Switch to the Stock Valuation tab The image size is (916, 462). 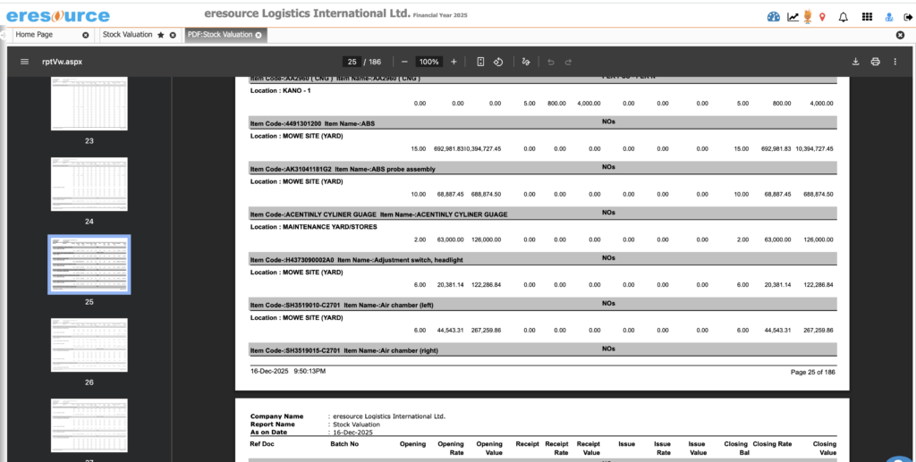(x=127, y=35)
